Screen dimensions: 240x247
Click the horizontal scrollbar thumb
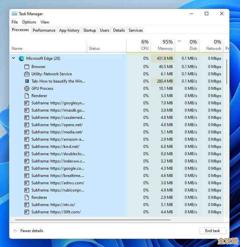tap(93, 220)
